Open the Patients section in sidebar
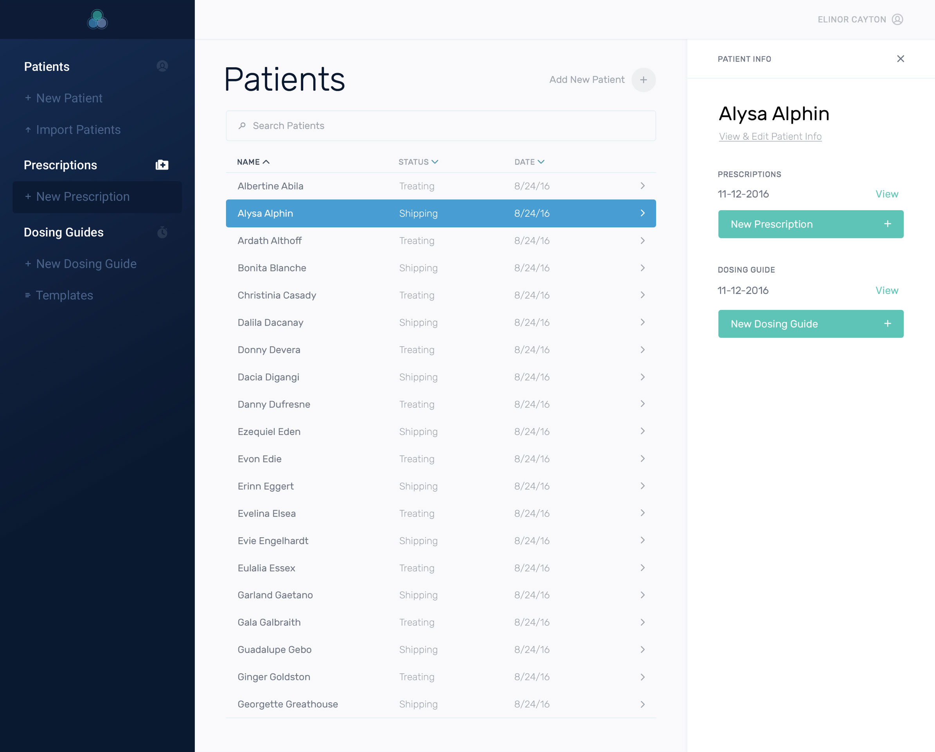Viewport: 935px width, 752px height. click(x=47, y=67)
